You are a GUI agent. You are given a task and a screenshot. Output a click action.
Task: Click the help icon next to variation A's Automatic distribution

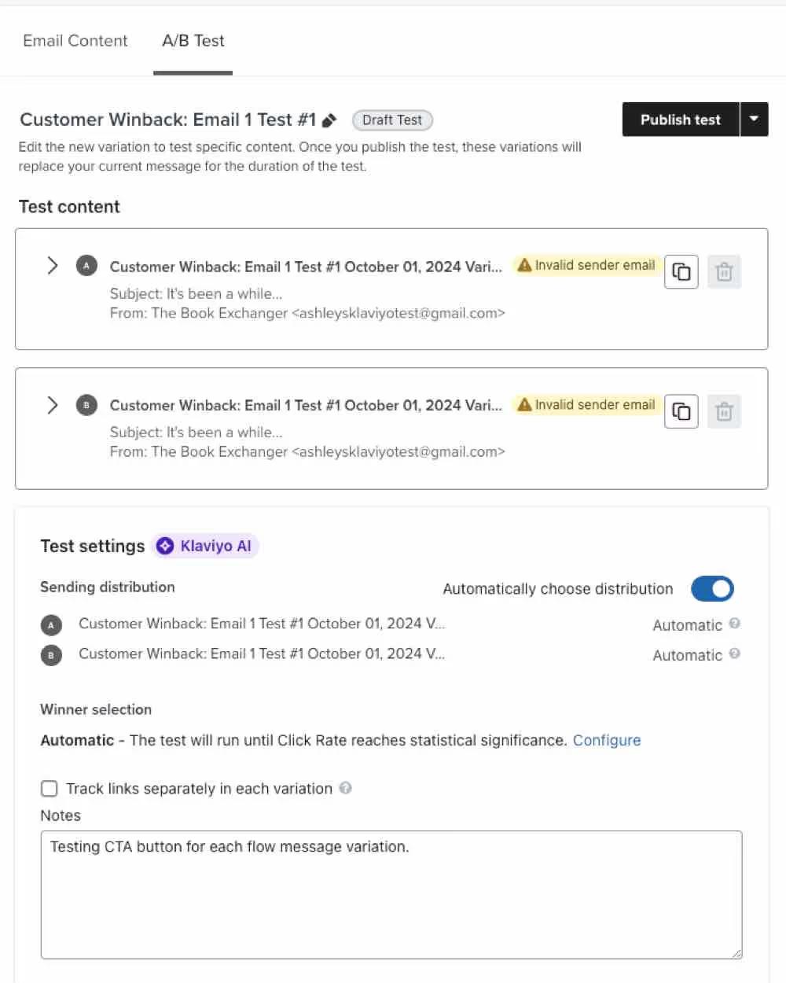tap(733, 624)
